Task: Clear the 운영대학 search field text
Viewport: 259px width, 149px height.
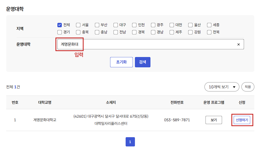Action: (238, 44)
